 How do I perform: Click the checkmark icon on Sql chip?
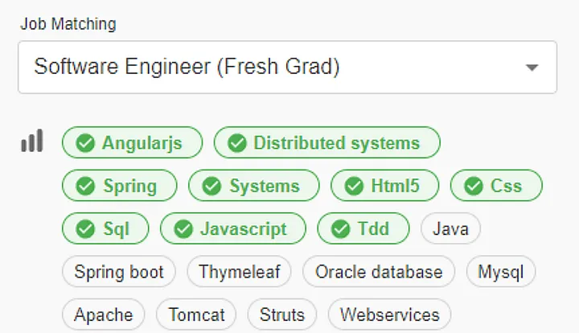(x=85, y=228)
